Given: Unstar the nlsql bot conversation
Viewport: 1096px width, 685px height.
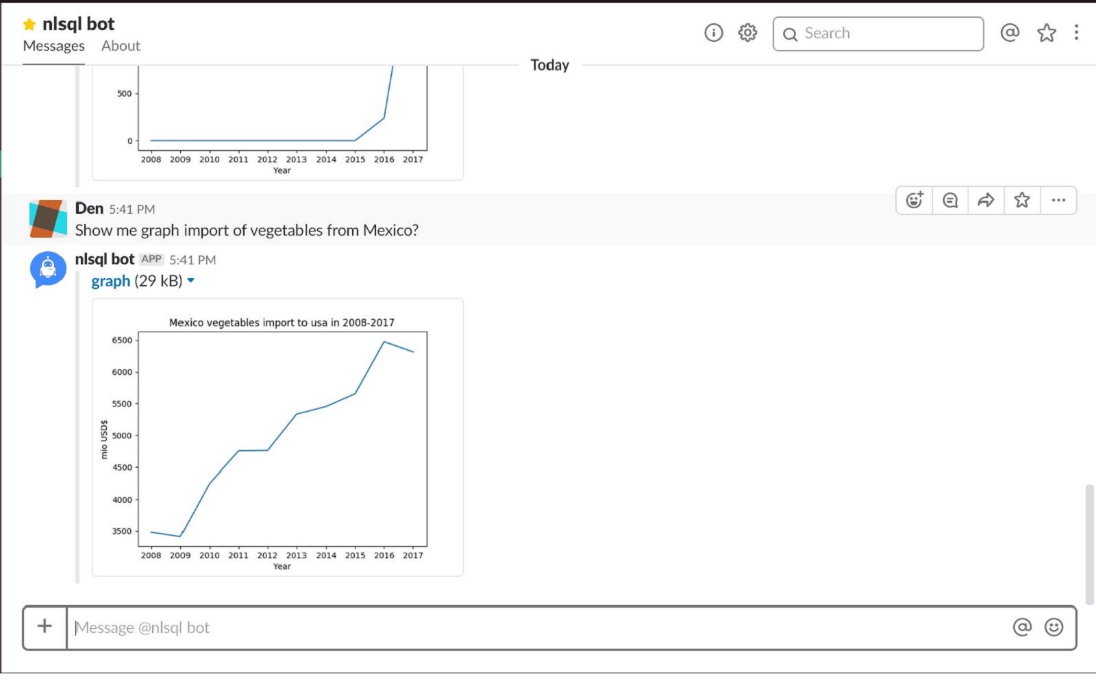Looking at the screenshot, I should pyautogui.click(x=29, y=25).
